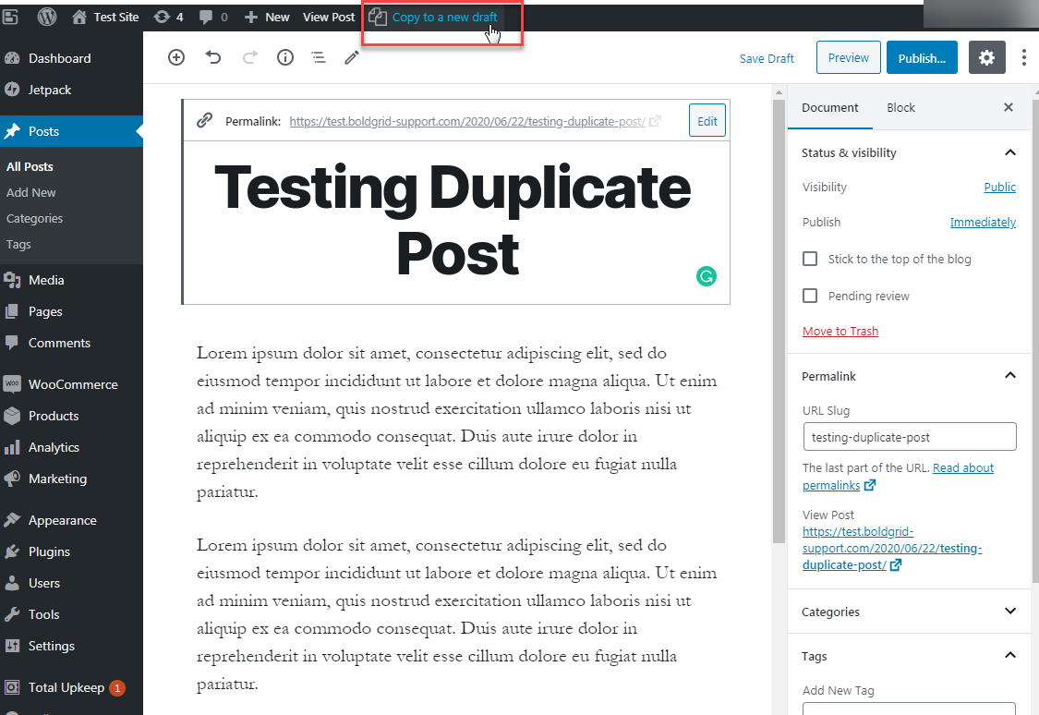Collapse the Permalink panel section

1009,376
